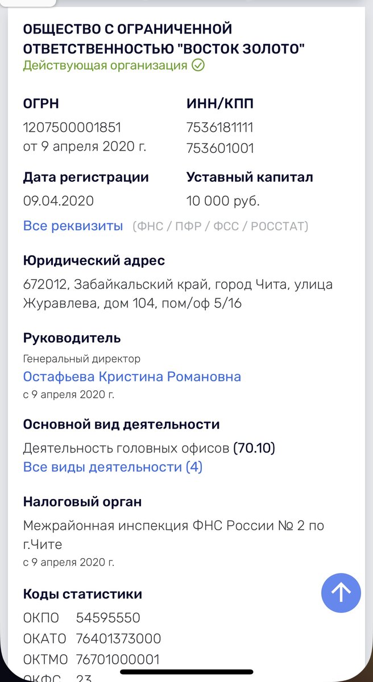Click activity code '70.10' main occupation
Viewport: 373px width, 682px height.
254,448
